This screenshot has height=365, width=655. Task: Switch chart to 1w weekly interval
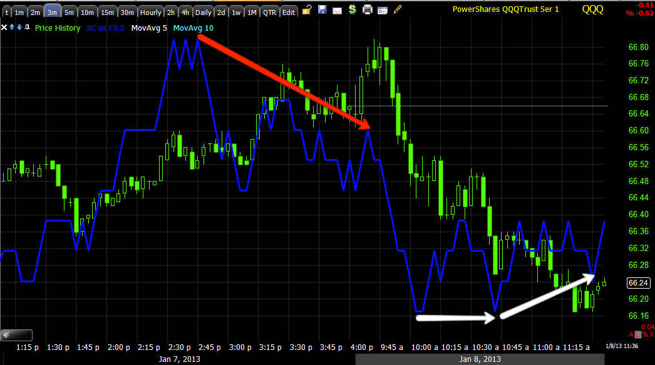point(237,12)
